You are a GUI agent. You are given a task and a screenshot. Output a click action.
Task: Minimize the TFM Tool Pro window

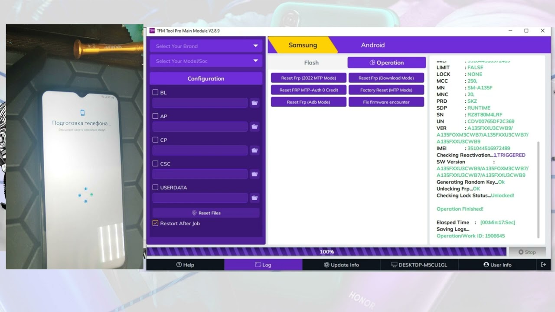[510, 31]
